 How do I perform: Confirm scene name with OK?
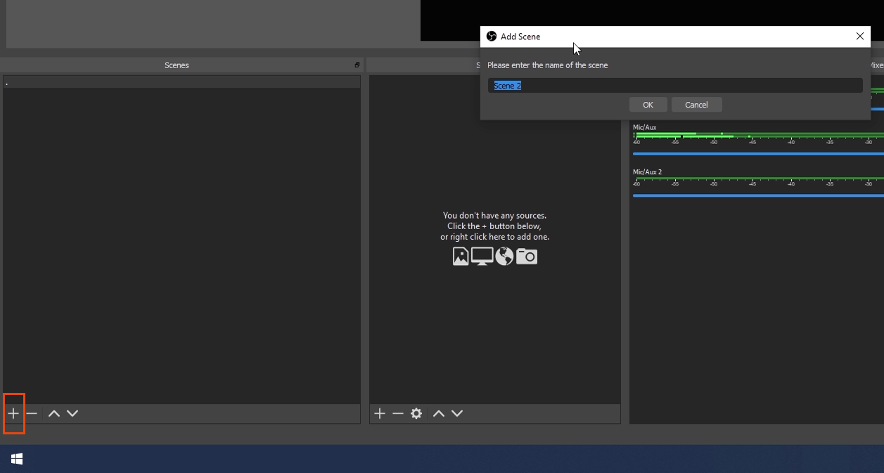[x=648, y=105]
